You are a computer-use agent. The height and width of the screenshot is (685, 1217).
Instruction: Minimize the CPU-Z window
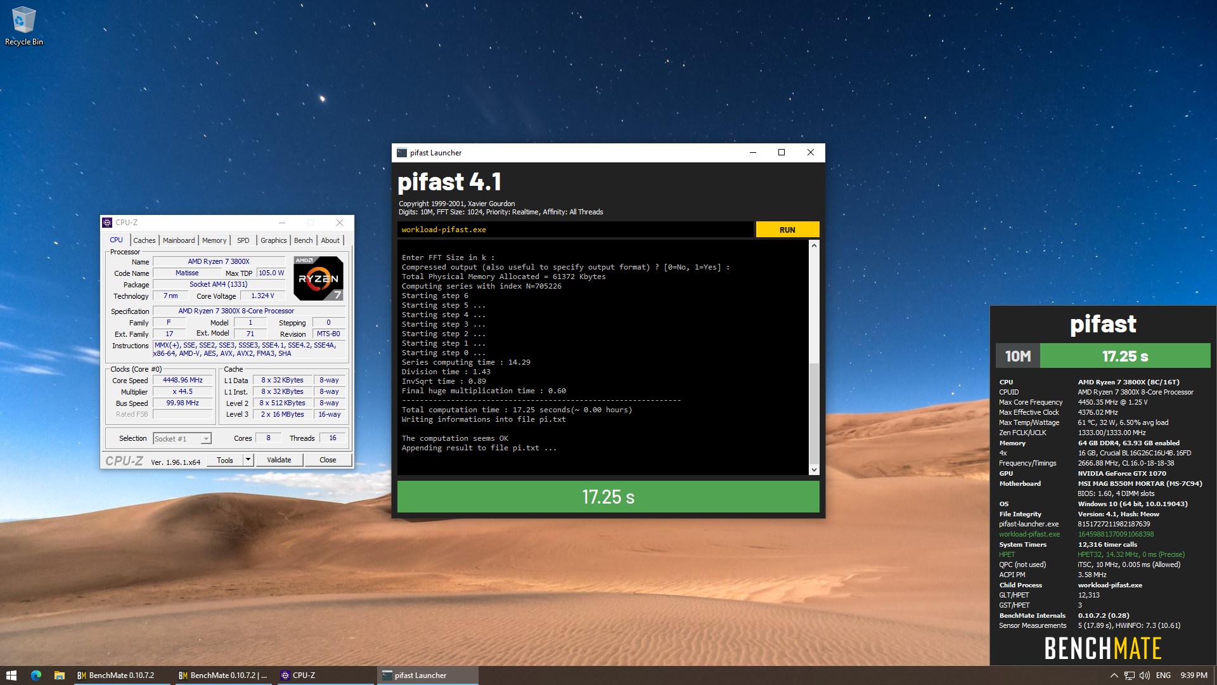(x=282, y=223)
